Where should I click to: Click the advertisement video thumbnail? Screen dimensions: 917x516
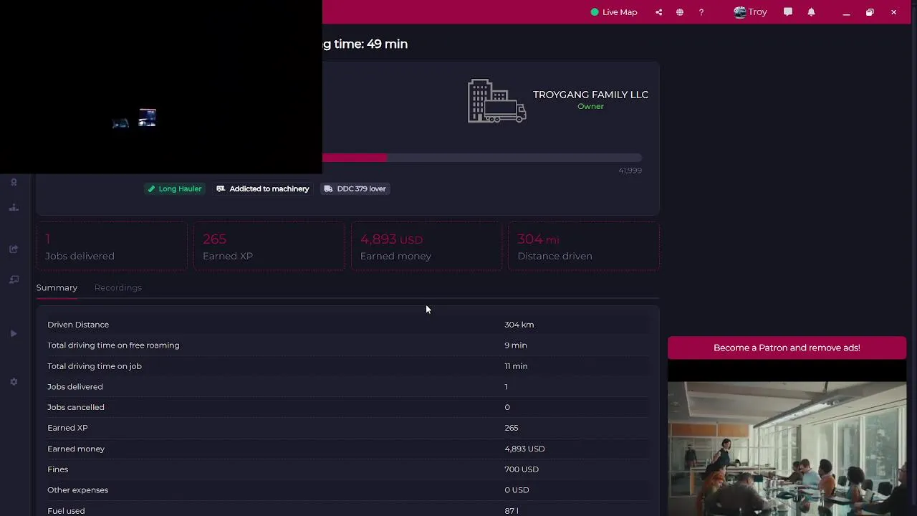click(787, 449)
